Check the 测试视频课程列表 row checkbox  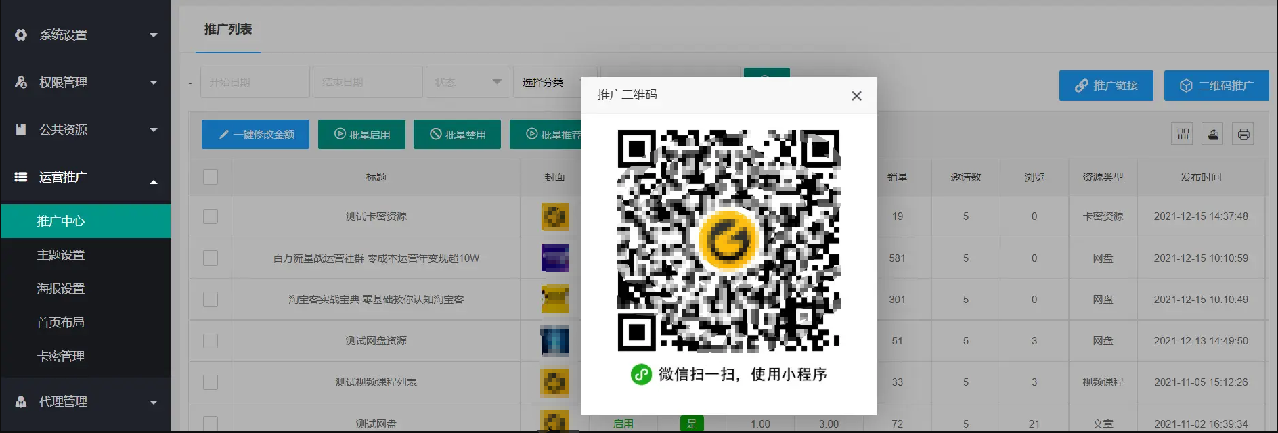click(211, 382)
